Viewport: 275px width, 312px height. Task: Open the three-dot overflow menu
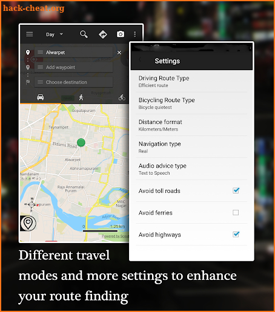click(x=135, y=34)
